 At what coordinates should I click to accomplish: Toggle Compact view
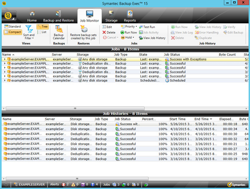point(13,32)
